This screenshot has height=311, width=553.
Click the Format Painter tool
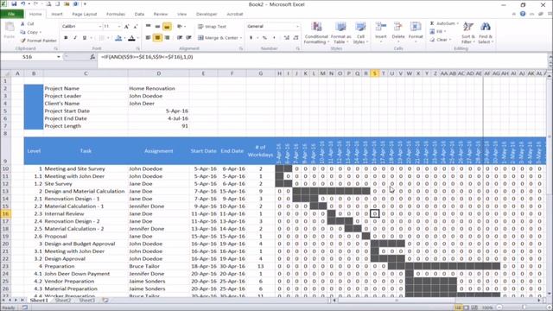pyautogui.click(x=38, y=41)
